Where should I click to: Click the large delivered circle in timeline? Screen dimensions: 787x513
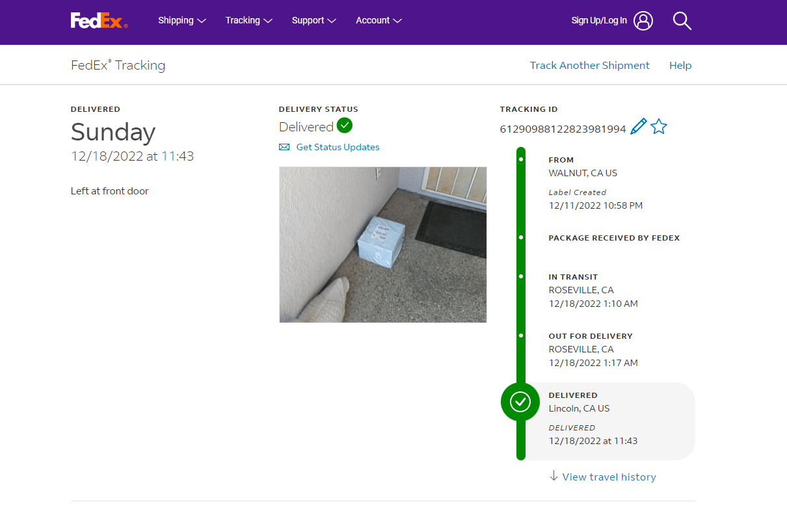point(520,402)
